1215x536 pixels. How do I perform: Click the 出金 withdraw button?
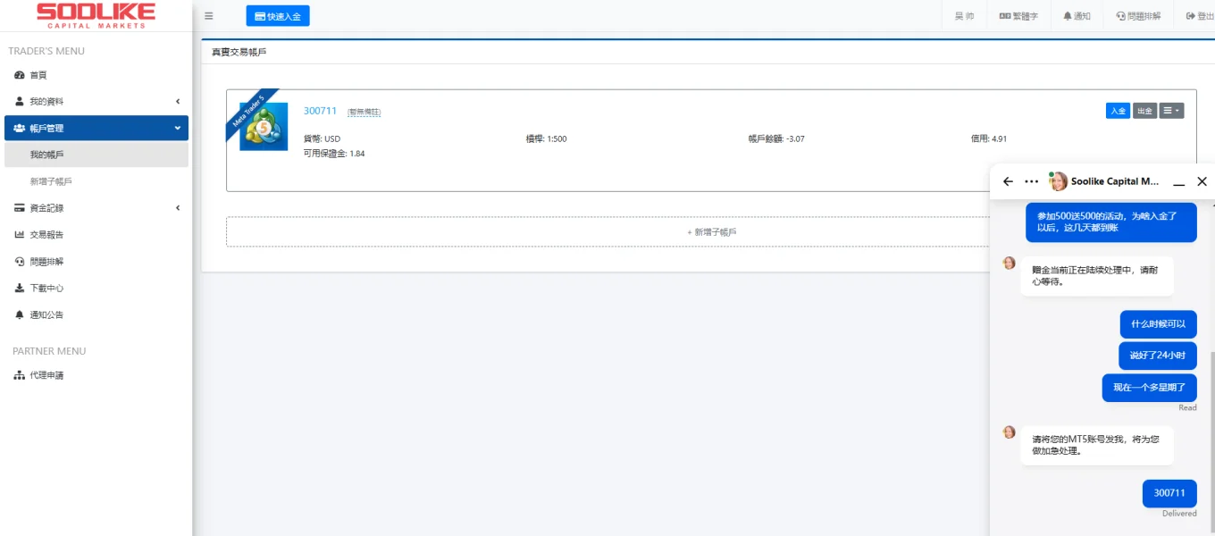click(x=1144, y=111)
